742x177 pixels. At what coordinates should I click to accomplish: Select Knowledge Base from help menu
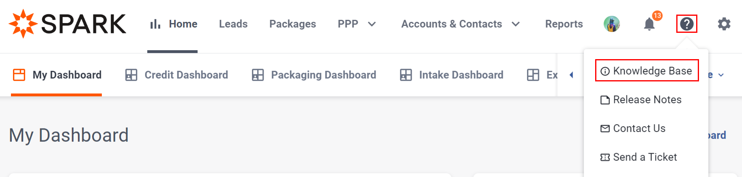coord(647,71)
